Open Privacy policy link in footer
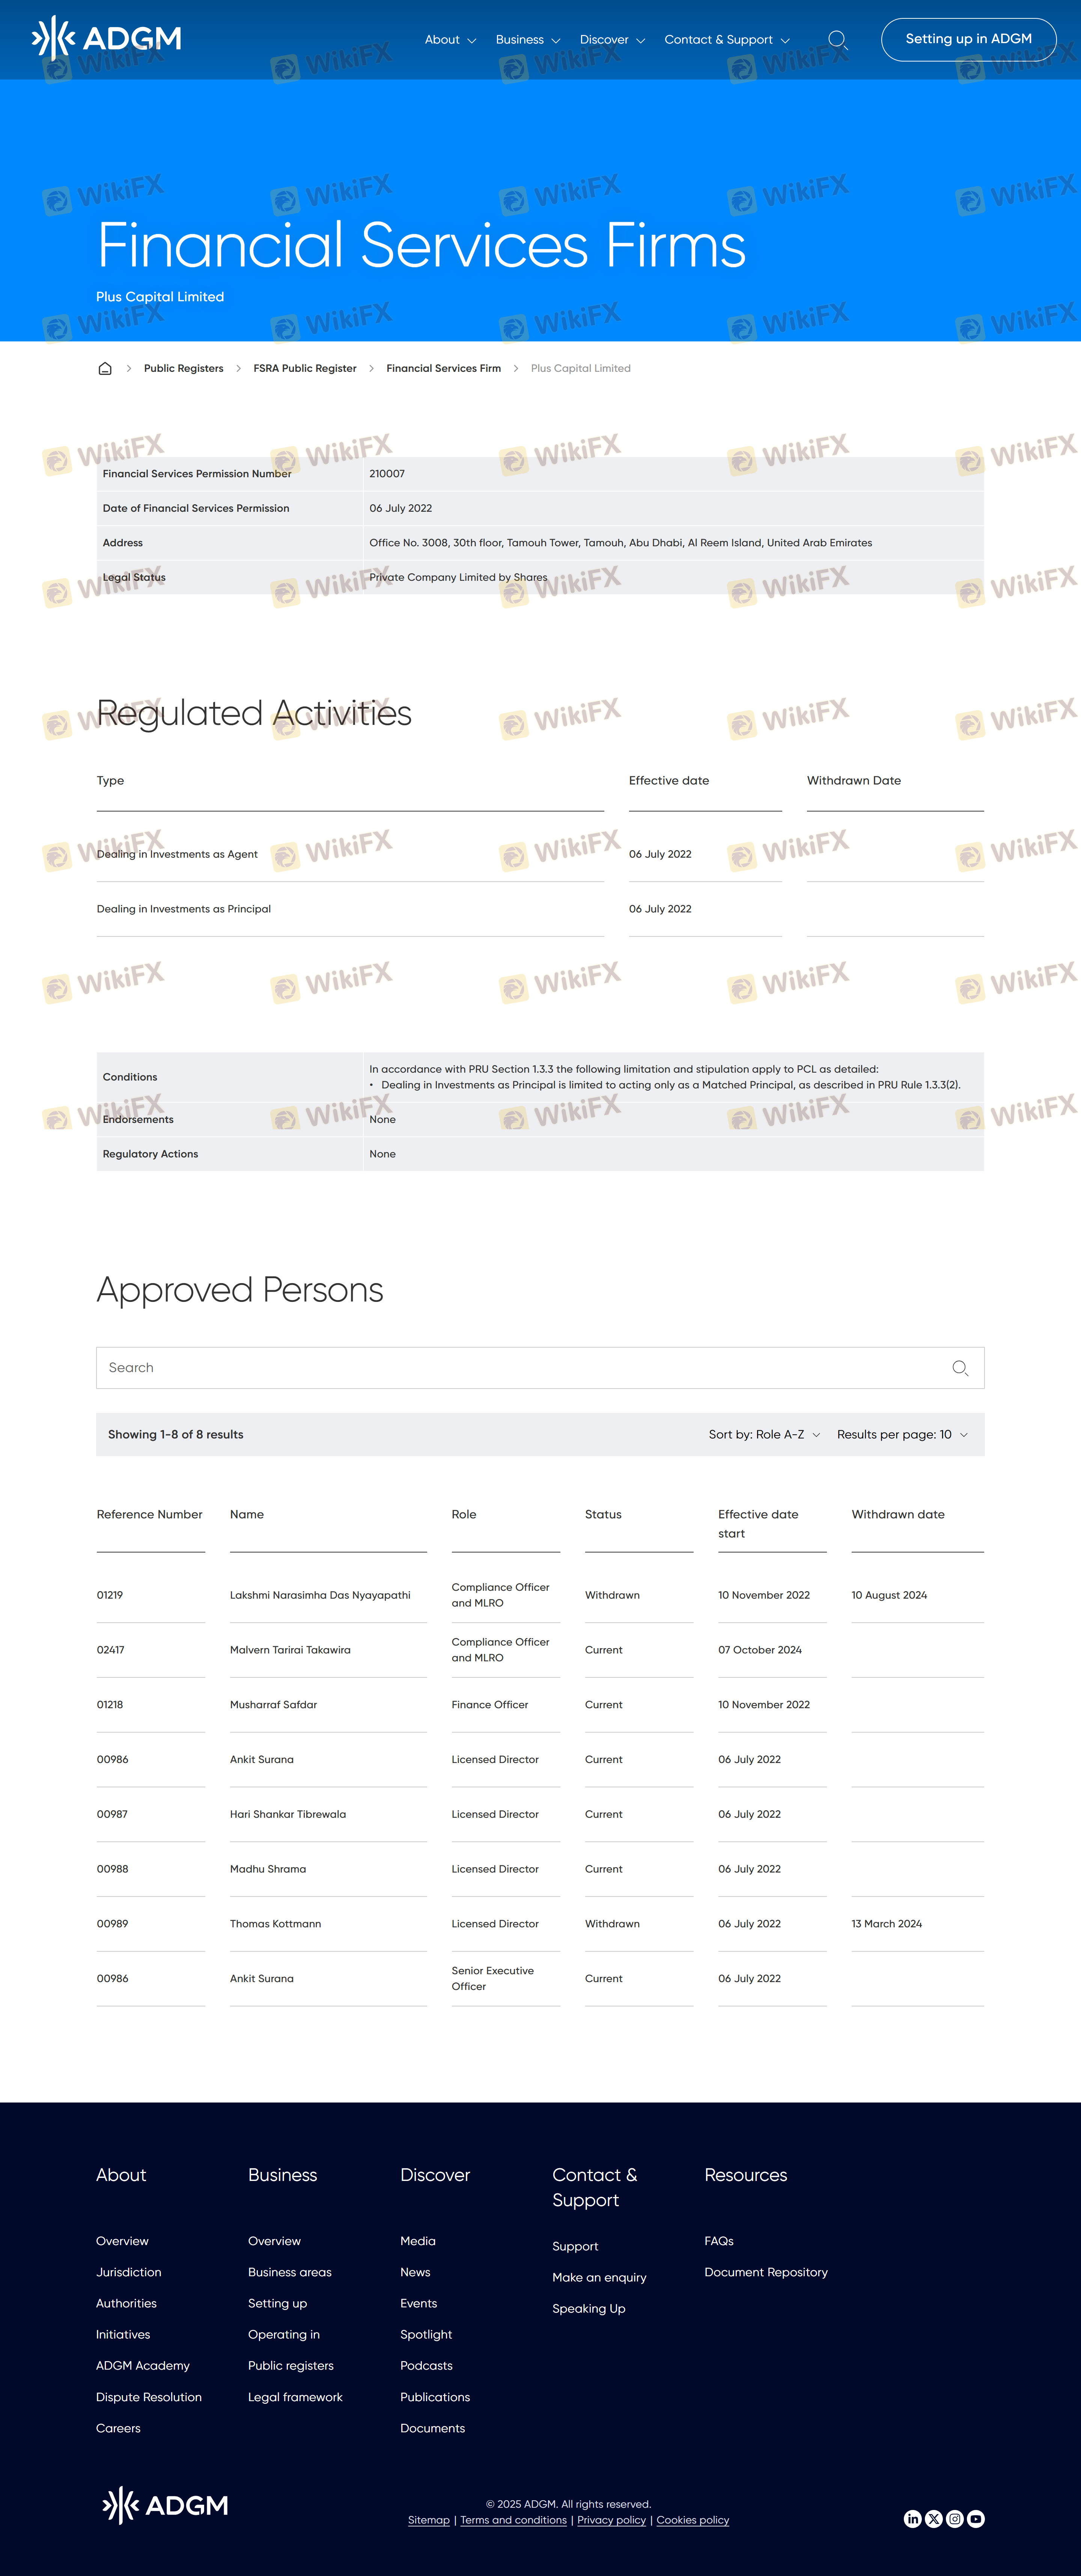This screenshot has width=1081, height=2576. tap(611, 2520)
